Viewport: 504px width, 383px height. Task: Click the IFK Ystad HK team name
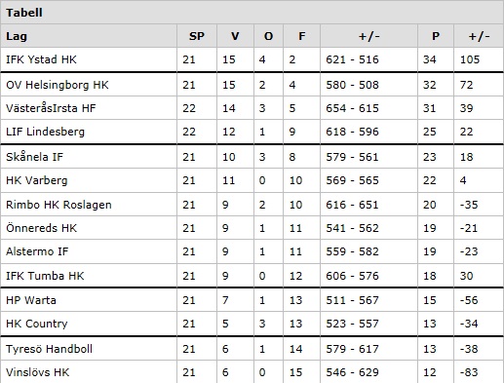click(x=41, y=59)
